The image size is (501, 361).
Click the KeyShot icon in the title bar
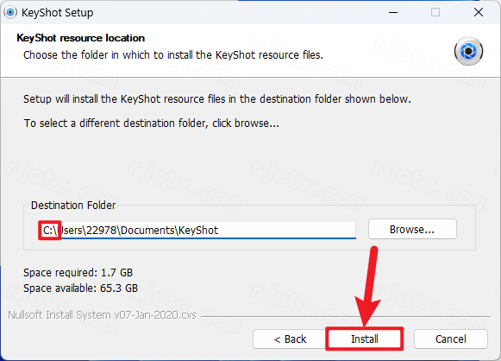(10, 12)
